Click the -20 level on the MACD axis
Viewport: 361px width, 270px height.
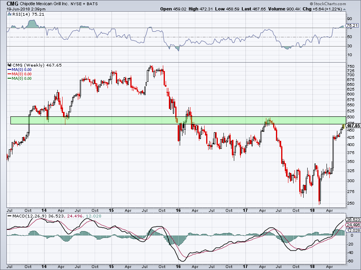point(350,244)
